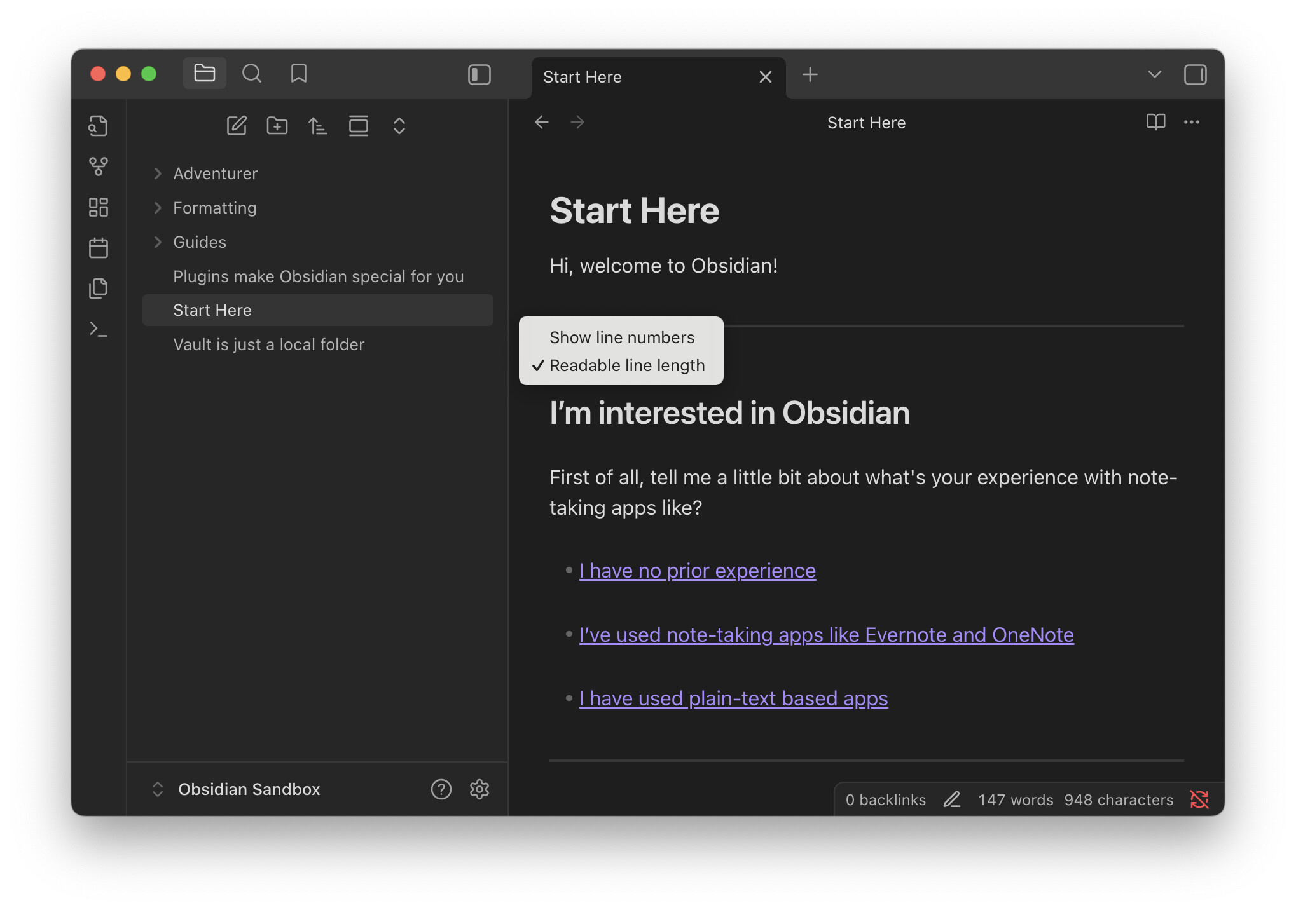Viewport: 1296px width, 910px height.
Task: Create a new folder
Action: pos(277,126)
